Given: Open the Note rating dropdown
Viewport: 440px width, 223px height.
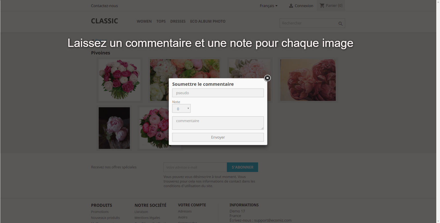Looking at the screenshot, I should [x=181, y=109].
